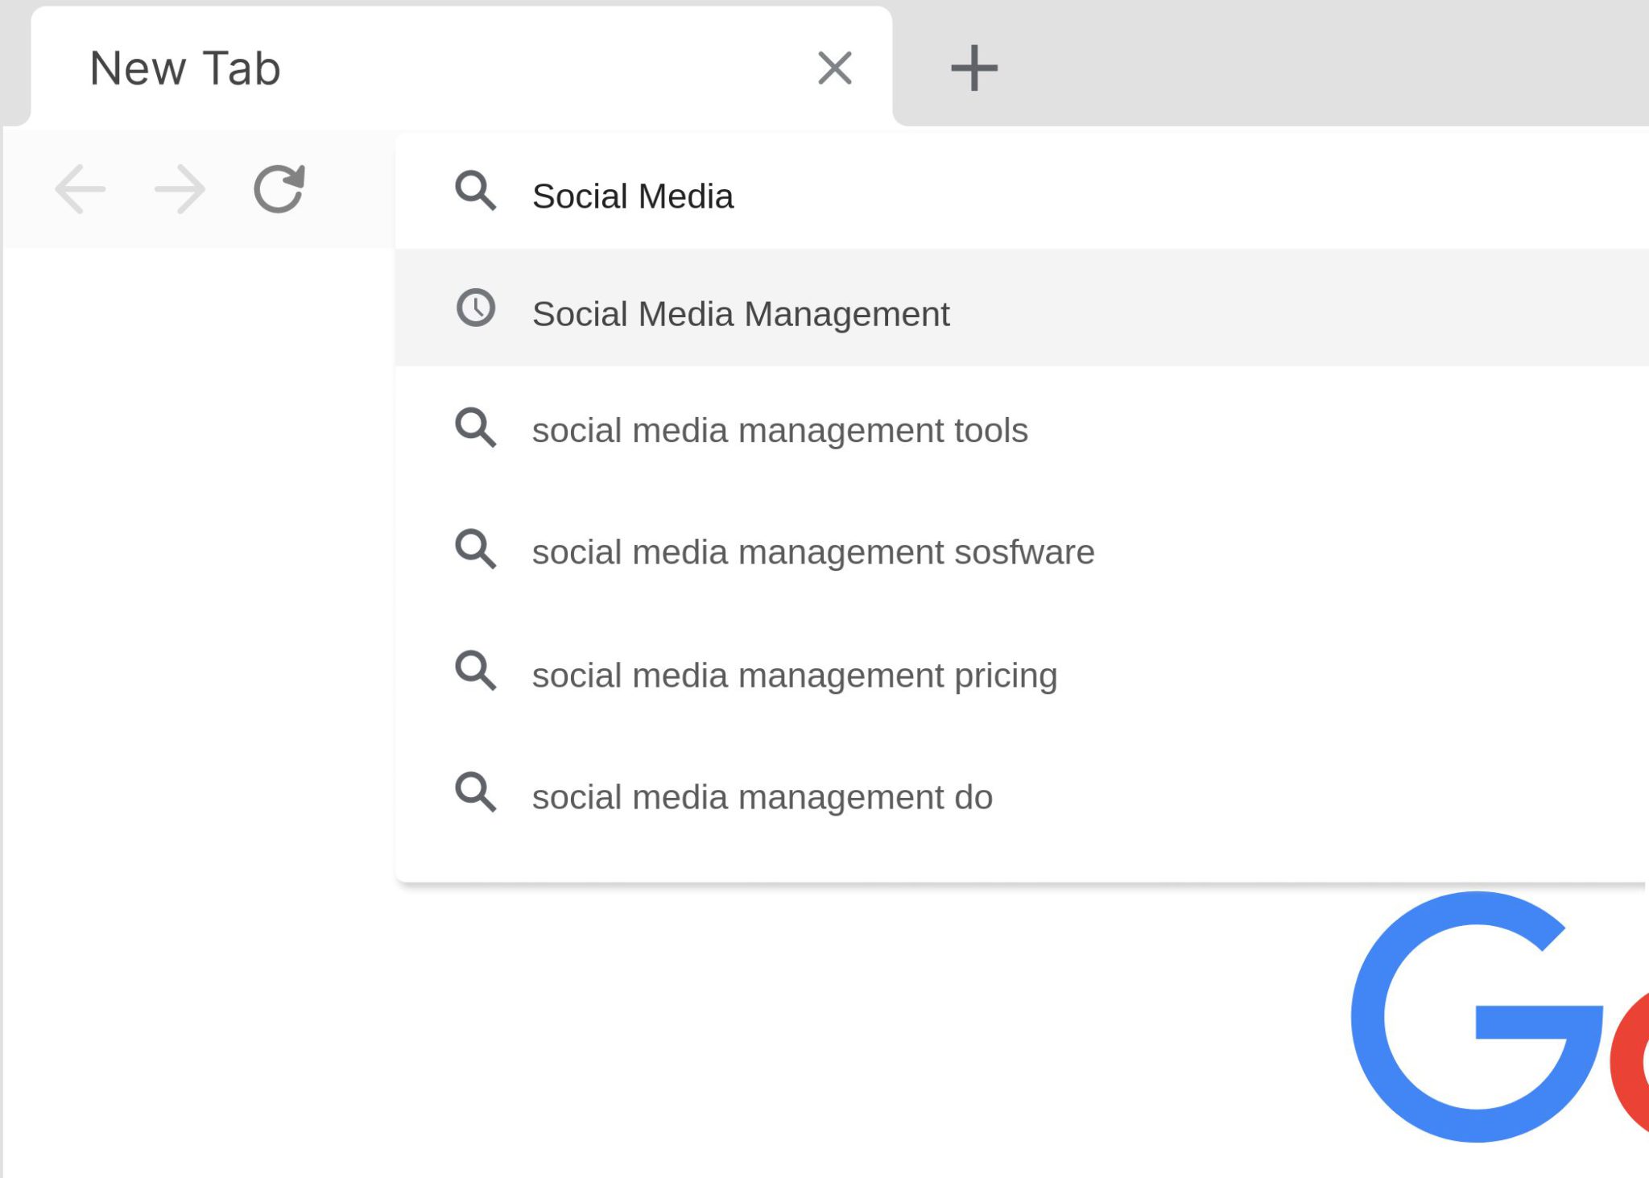Viewport: 1649px width, 1178px height.
Task: Click the search icon beside 'social media management do'
Action: (475, 795)
